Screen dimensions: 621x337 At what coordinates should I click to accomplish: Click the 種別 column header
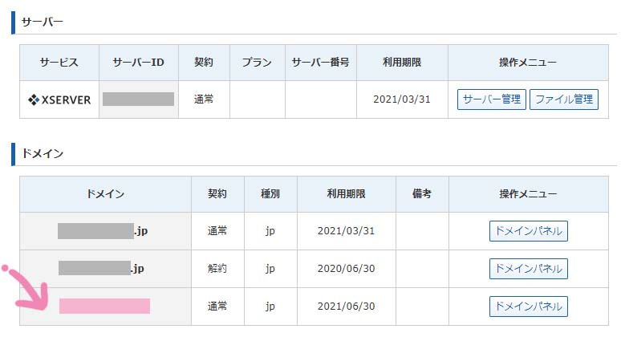click(270, 194)
